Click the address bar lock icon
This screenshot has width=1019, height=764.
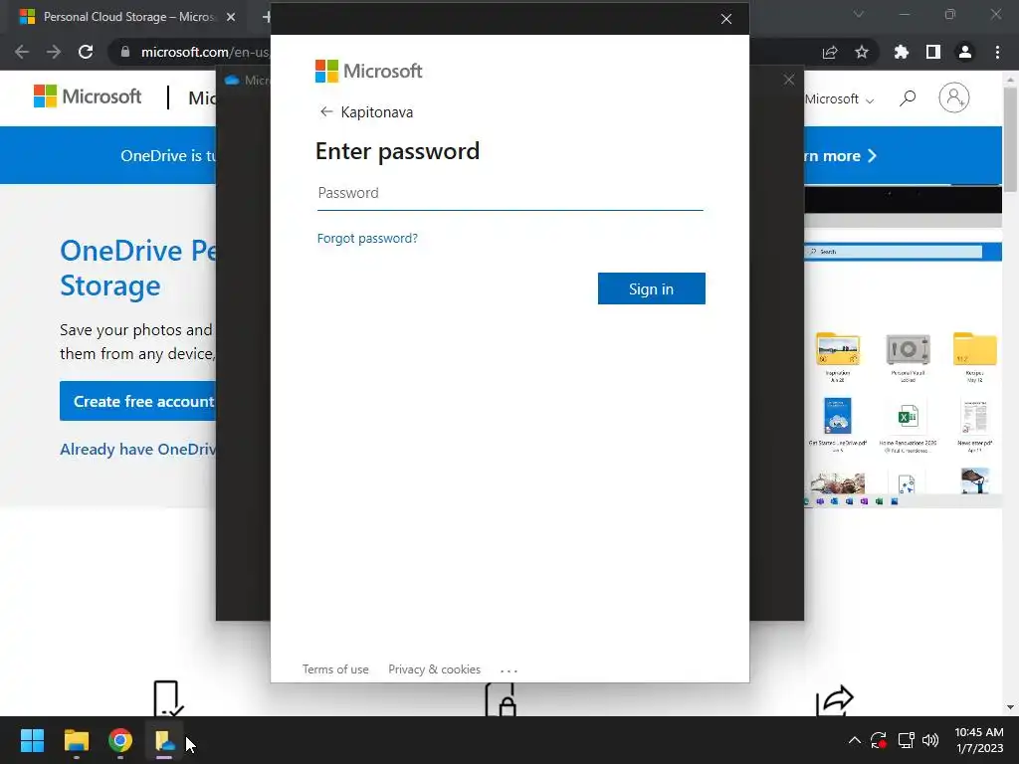[125, 52]
